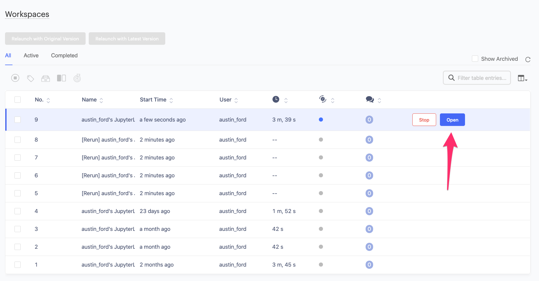Click Relaunch with Latest Version button
539x281 pixels.
coord(127,39)
